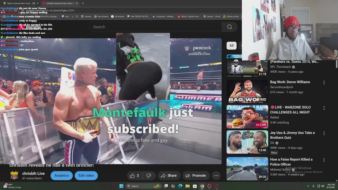Open the weather widget showing 69°F
Viewport: 338px width, 190px height.
pos(12,186)
